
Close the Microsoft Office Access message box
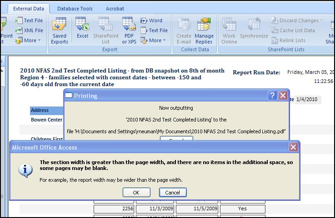(x=293, y=147)
